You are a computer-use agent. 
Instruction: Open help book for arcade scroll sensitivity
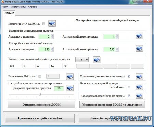point(70,88)
